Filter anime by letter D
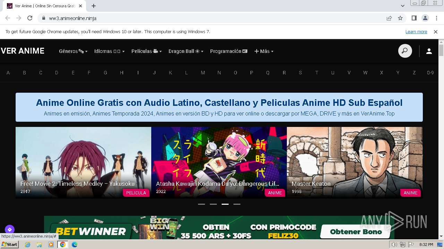Image resolution: width=444 pixels, height=249 pixels. [x=57, y=73]
